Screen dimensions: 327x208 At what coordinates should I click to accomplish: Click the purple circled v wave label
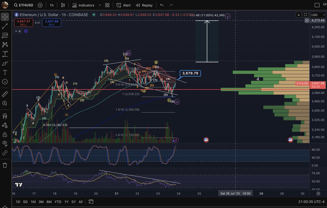(228, 16)
